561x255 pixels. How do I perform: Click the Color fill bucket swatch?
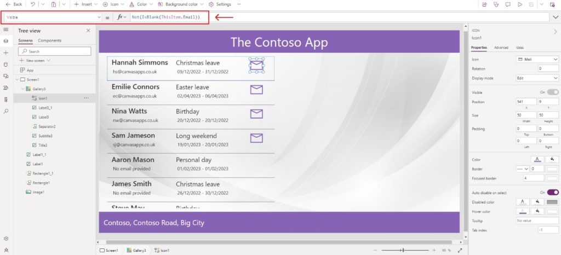coord(552,159)
